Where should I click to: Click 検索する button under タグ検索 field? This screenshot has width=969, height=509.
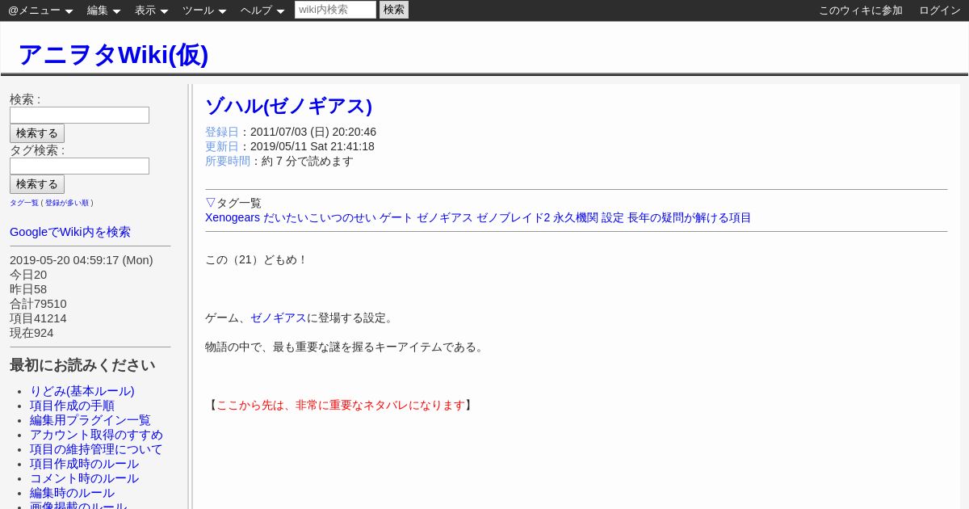[x=37, y=184]
